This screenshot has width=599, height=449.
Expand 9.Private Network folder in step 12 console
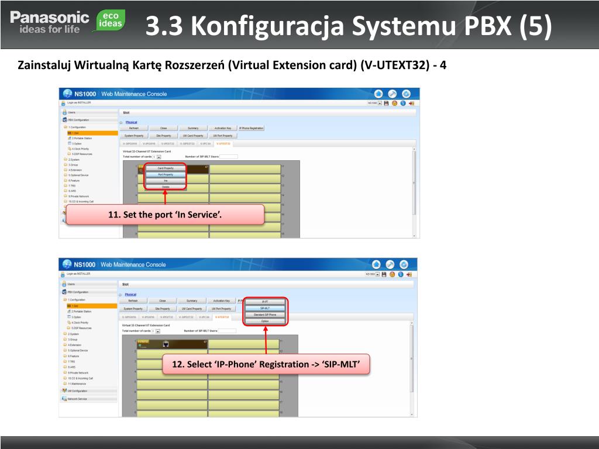(75, 372)
